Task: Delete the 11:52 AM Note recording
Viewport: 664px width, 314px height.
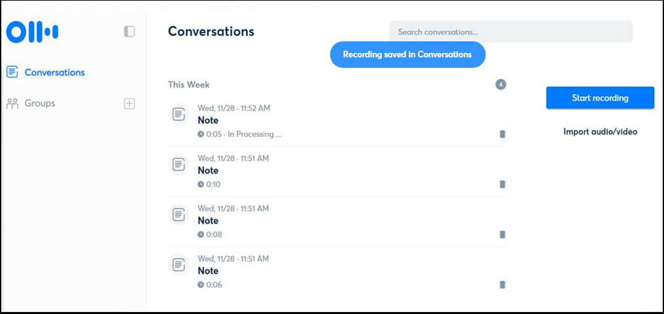Action: pyautogui.click(x=502, y=134)
